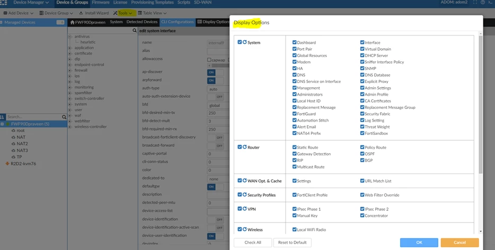This screenshot has width=495, height=250.
Task: Click the app grid icon in top bar
Action: pyautogui.click(x=4, y=3)
